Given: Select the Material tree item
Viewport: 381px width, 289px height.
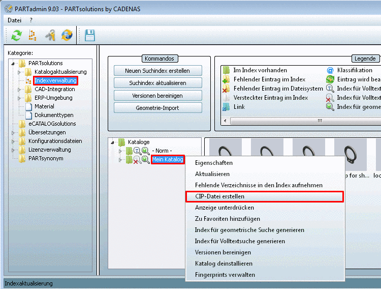Looking at the screenshot, I should (44, 106).
